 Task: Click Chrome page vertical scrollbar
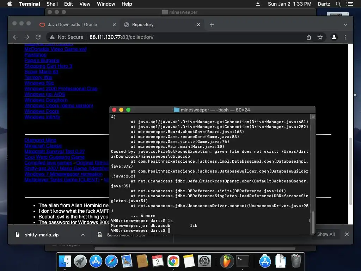(350, 171)
